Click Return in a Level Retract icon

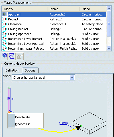(4, 39)
